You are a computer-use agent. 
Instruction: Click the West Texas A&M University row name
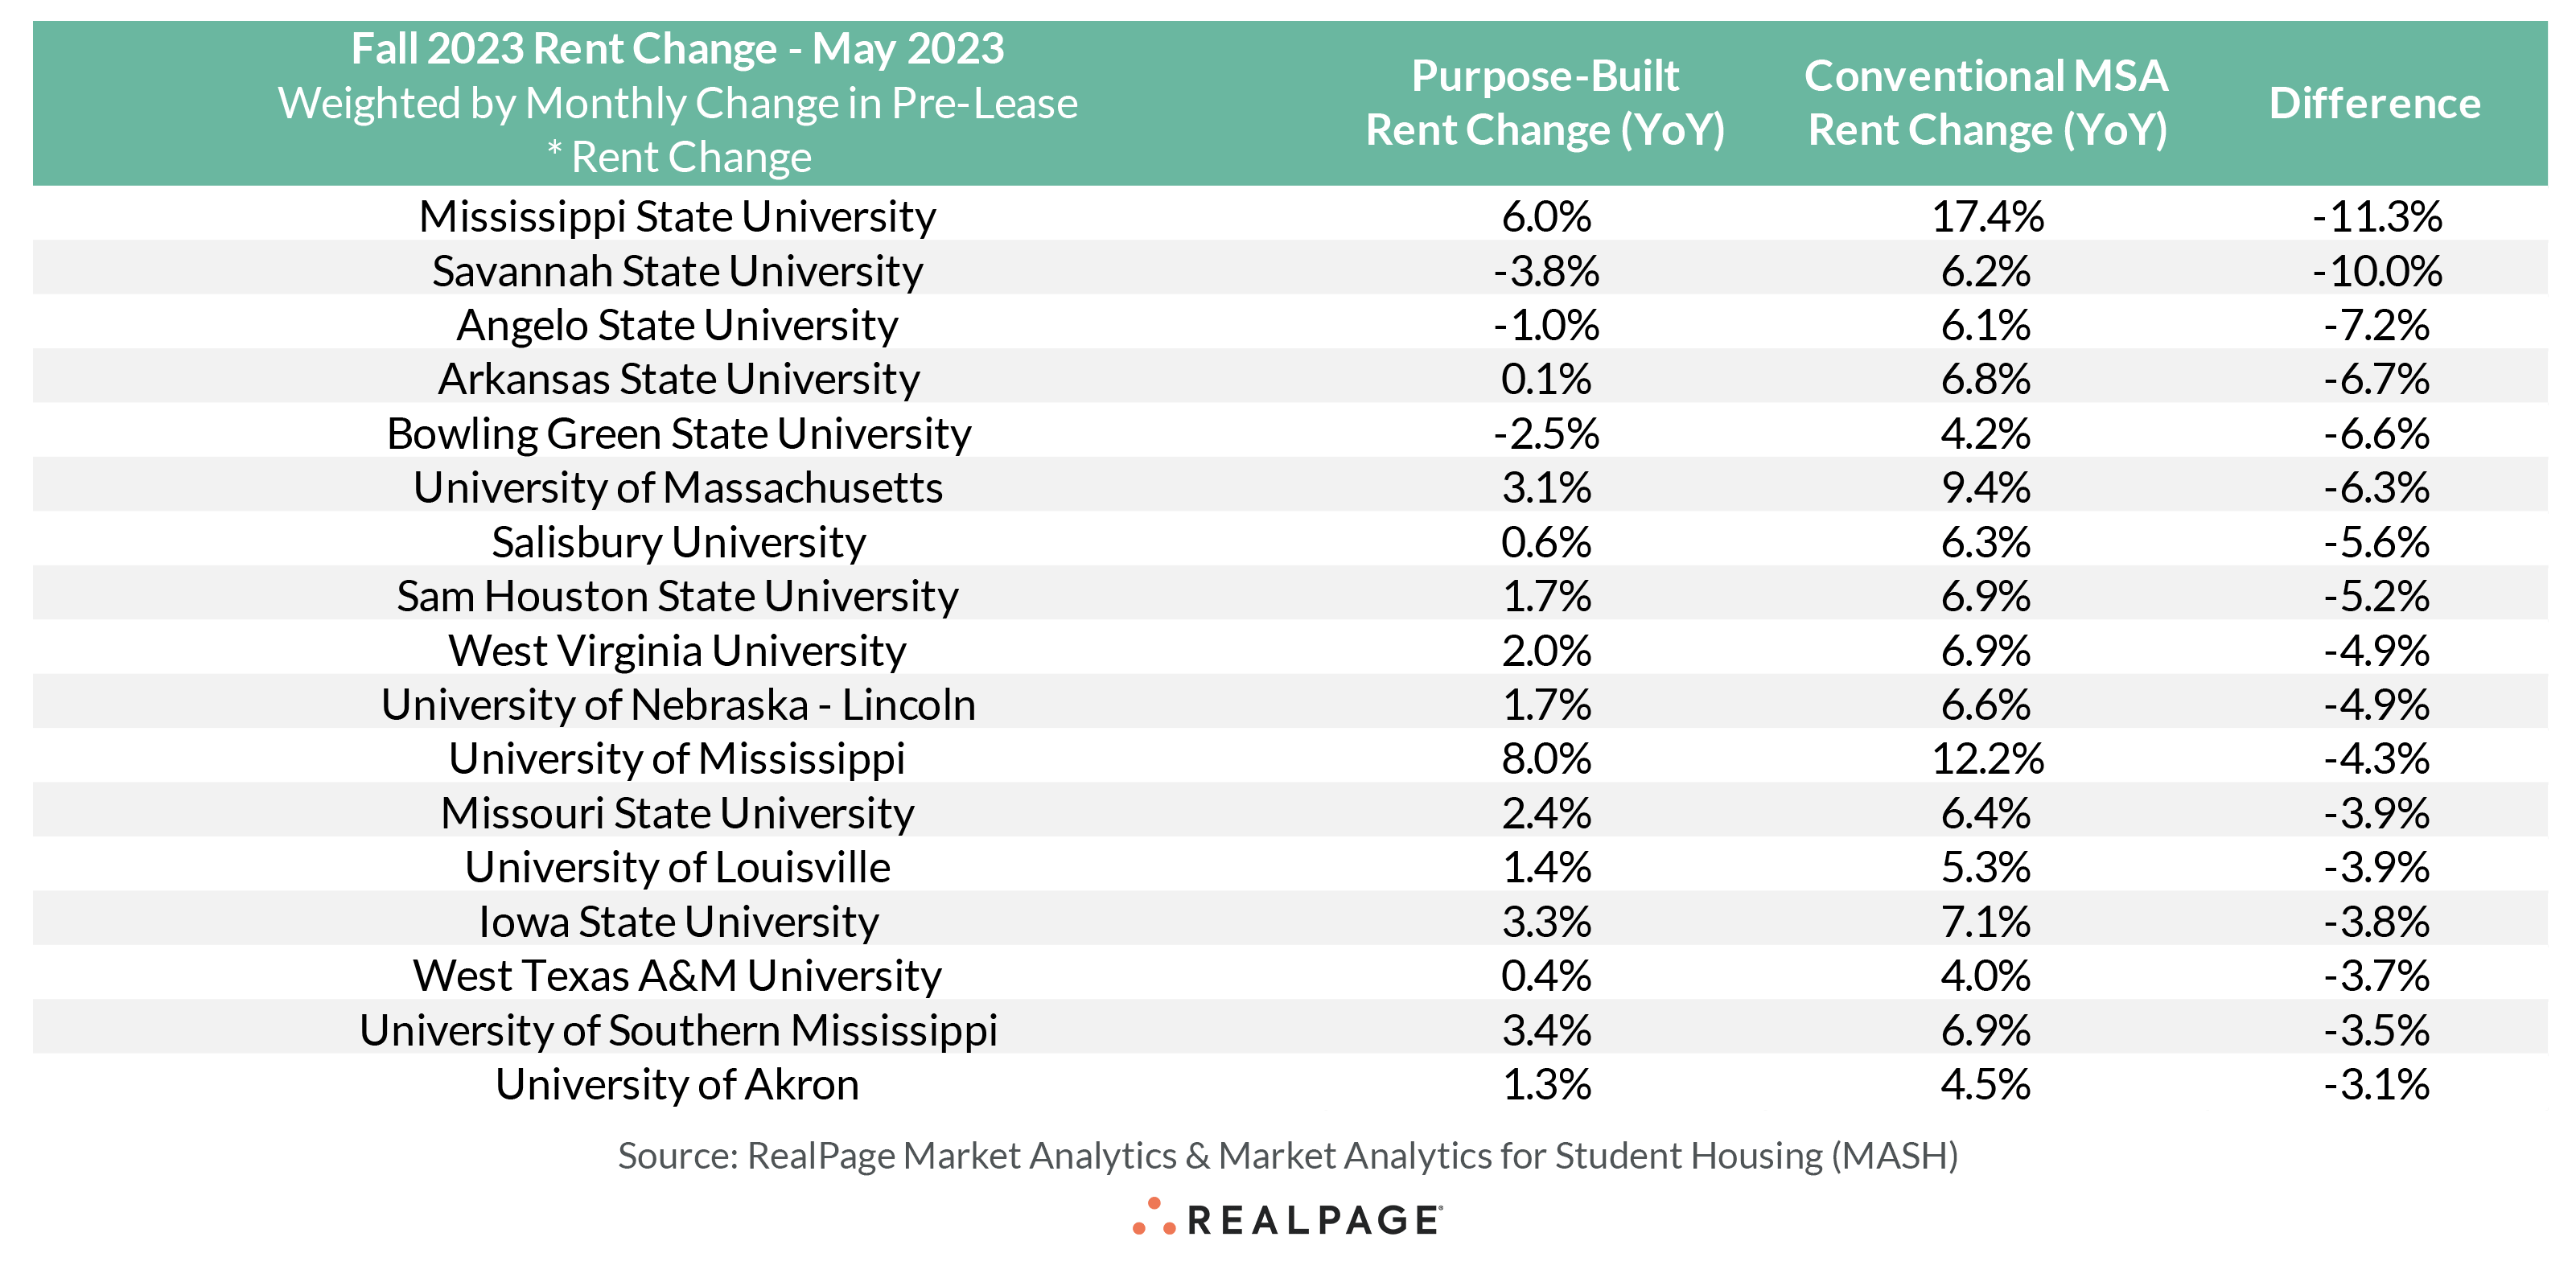point(678,976)
